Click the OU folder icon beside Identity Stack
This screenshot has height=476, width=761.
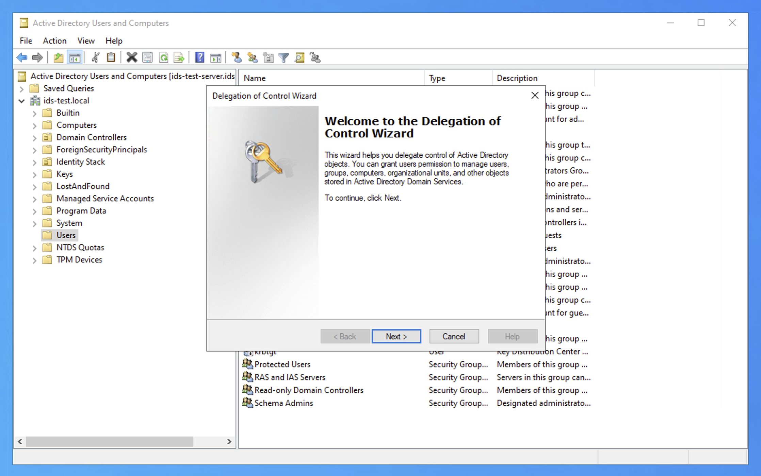47,161
